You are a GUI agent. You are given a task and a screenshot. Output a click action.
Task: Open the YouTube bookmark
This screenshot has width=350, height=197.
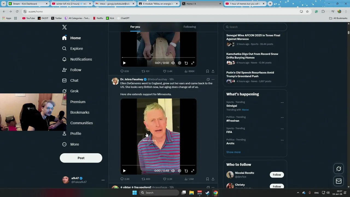[x=29, y=18]
